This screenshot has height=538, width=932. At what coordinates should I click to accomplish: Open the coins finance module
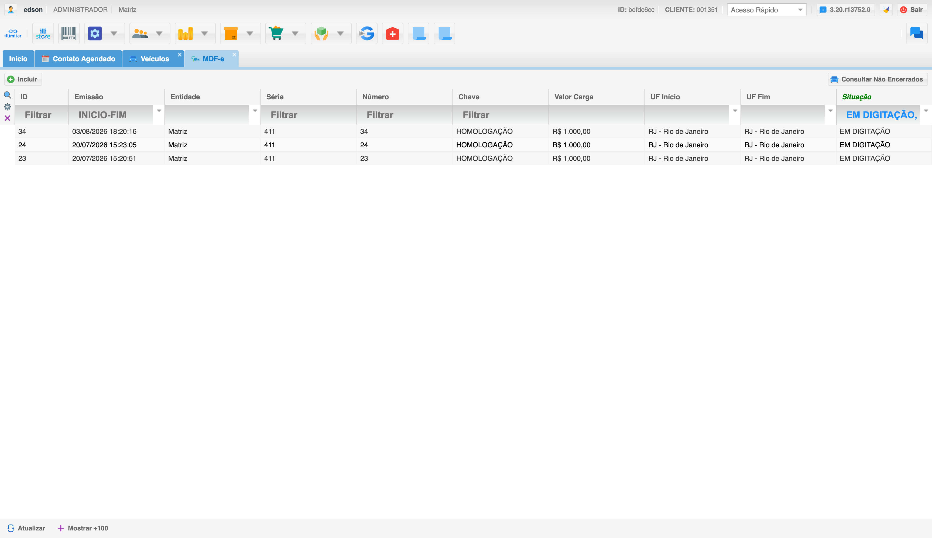pyautogui.click(x=185, y=34)
